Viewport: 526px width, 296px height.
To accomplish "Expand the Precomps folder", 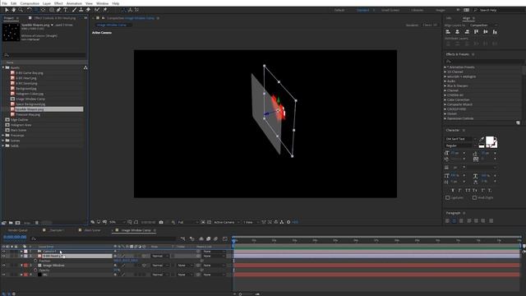I will click(3, 135).
